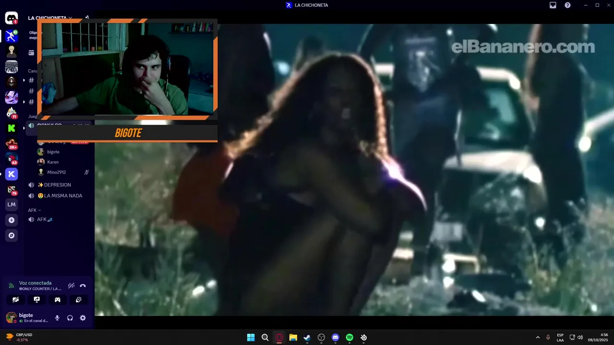
Task: Open ESP LAA language selector
Action: click(560, 337)
